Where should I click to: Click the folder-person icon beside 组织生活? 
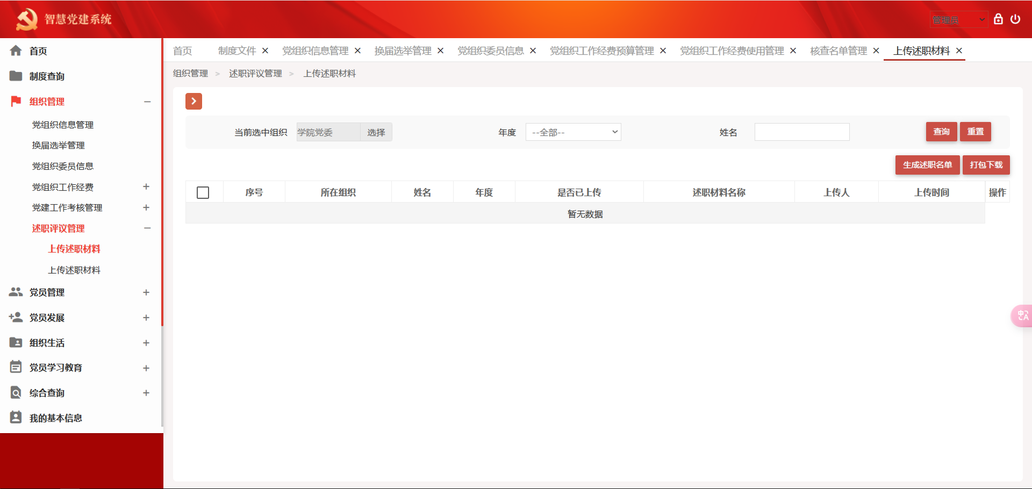pyautogui.click(x=16, y=342)
